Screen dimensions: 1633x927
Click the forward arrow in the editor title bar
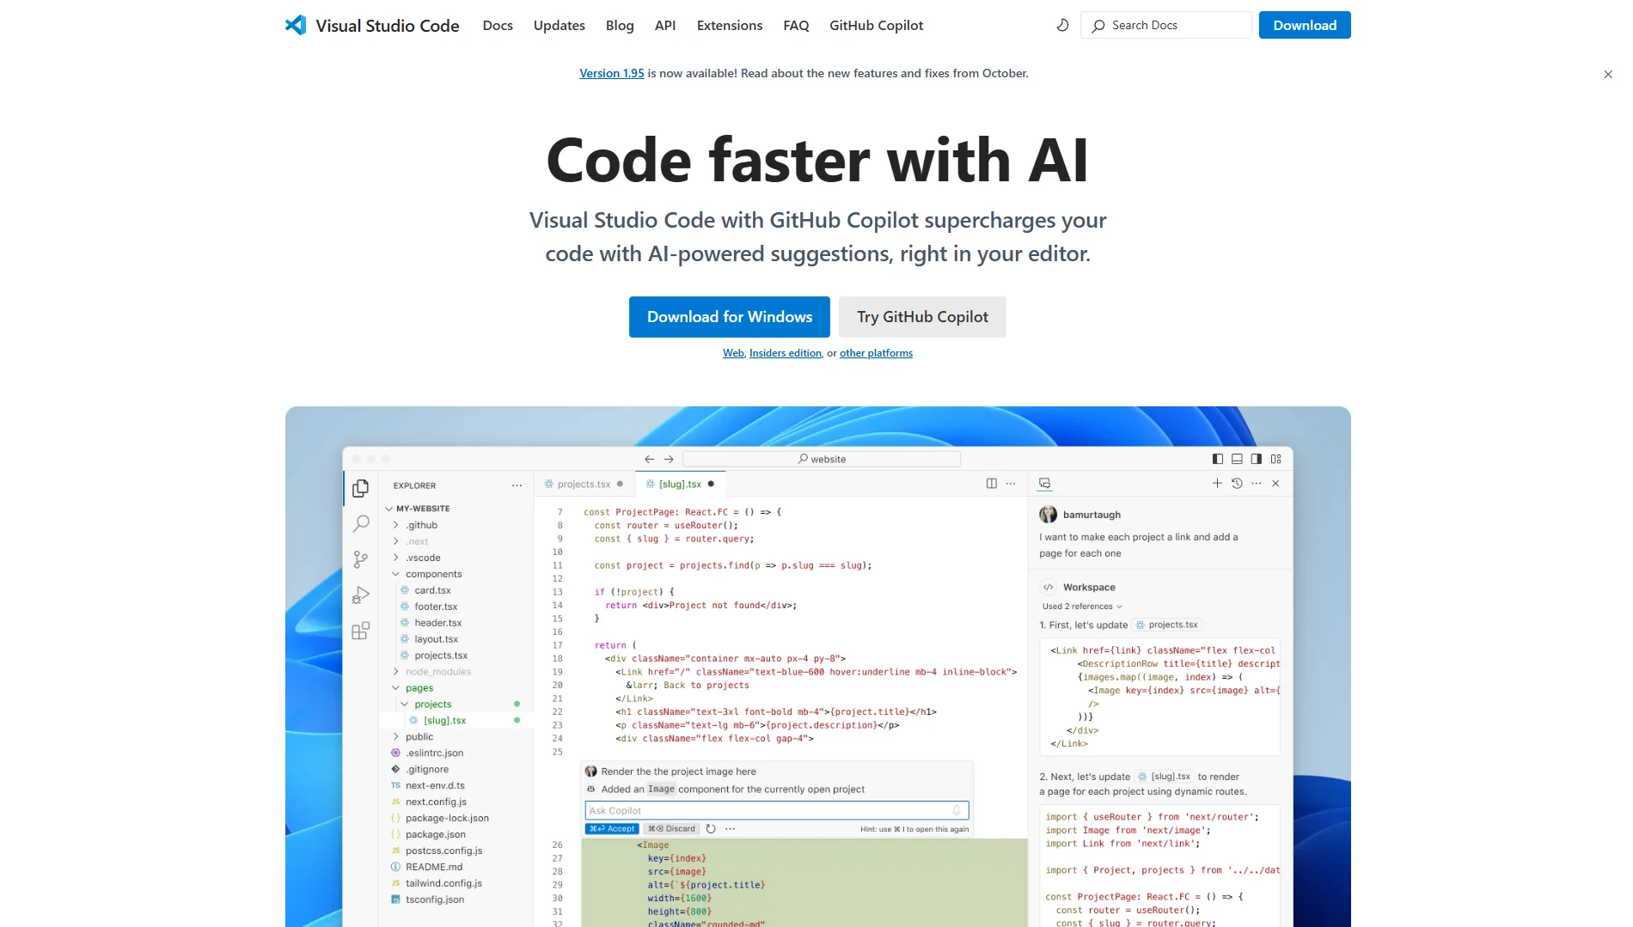click(x=669, y=459)
